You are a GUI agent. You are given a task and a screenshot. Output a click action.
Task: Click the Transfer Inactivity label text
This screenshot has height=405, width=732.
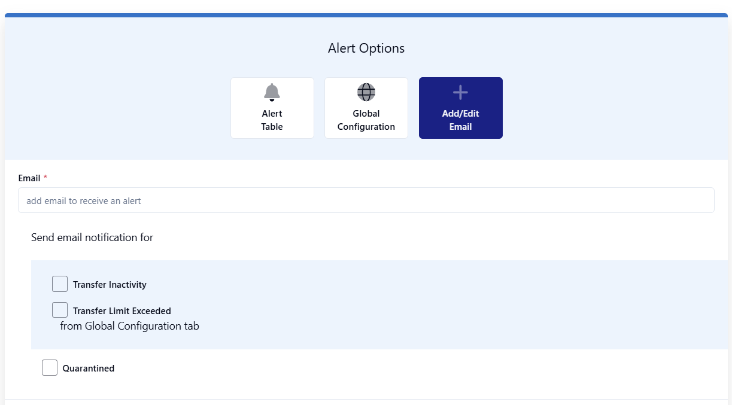tap(110, 285)
